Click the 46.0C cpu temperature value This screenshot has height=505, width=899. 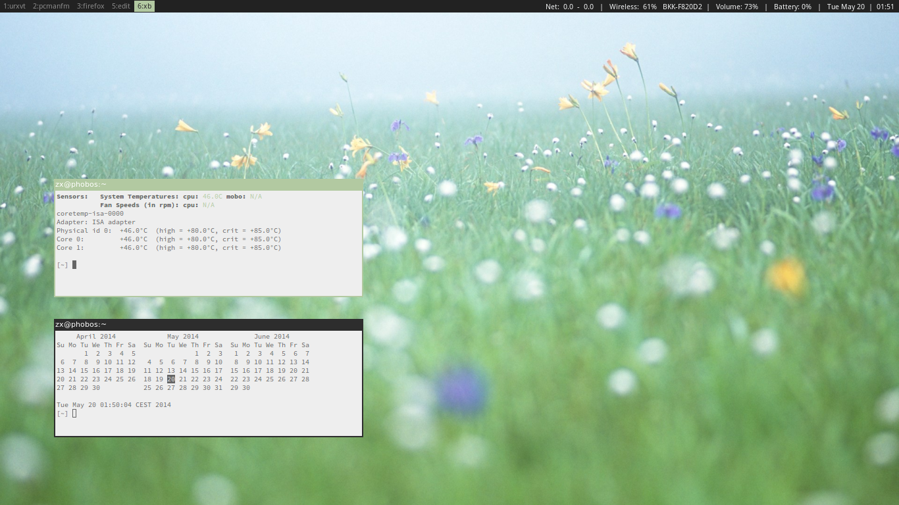tap(213, 197)
